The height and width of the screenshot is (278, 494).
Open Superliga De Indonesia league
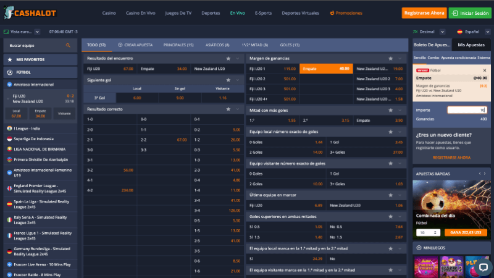tap(40, 139)
